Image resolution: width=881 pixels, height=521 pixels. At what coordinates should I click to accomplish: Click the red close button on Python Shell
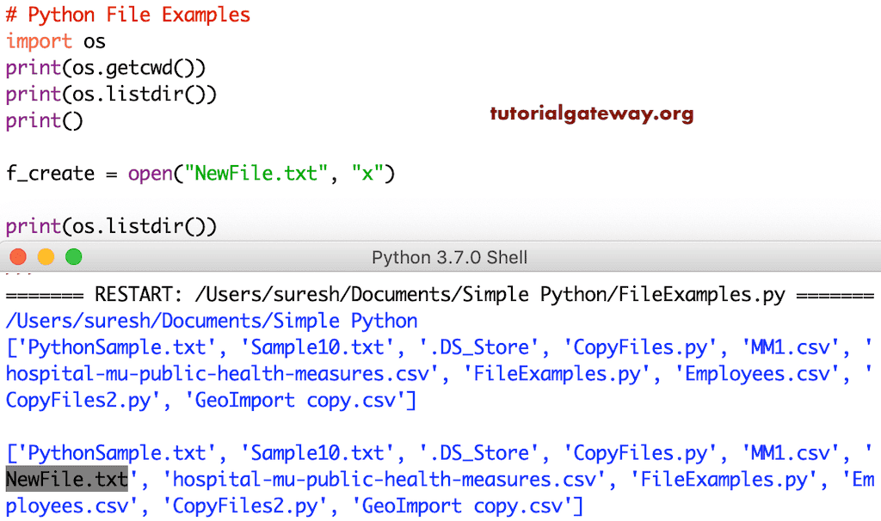coord(17,256)
